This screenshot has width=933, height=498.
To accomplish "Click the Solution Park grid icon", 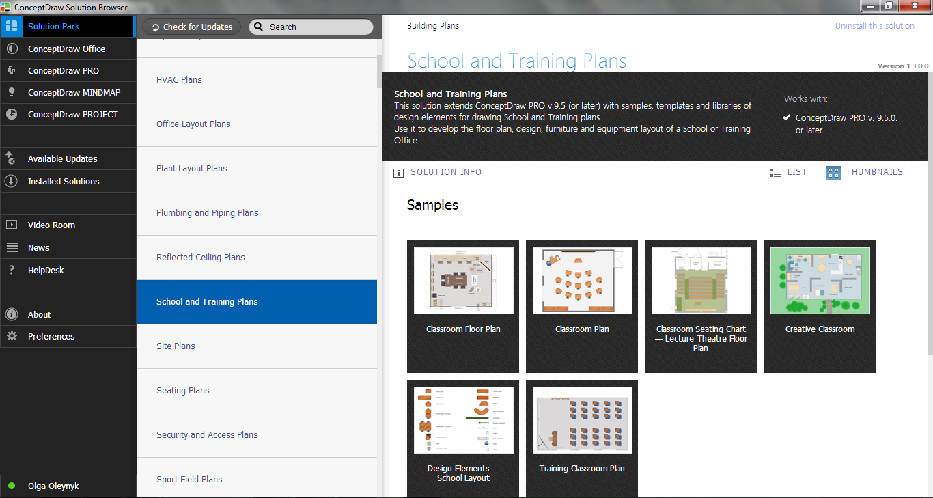I will [x=12, y=27].
